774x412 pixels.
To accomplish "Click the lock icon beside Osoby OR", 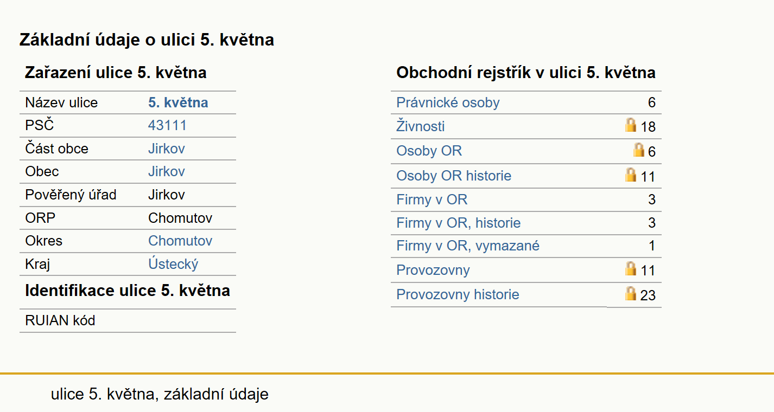I will (x=639, y=150).
